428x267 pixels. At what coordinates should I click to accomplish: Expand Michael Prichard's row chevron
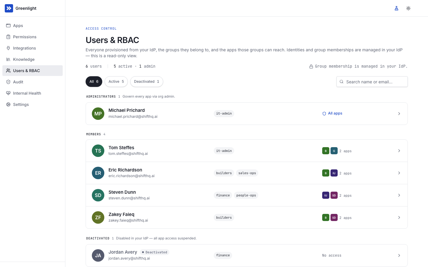pos(399,114)
